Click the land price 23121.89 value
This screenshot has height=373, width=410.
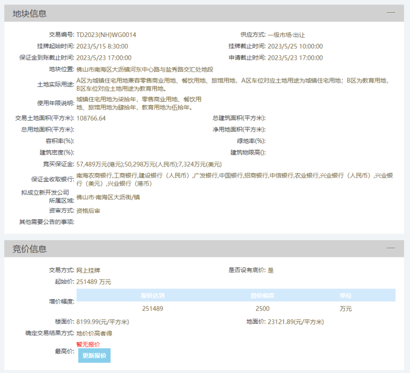pyautogui.click(x=296, y=322)
